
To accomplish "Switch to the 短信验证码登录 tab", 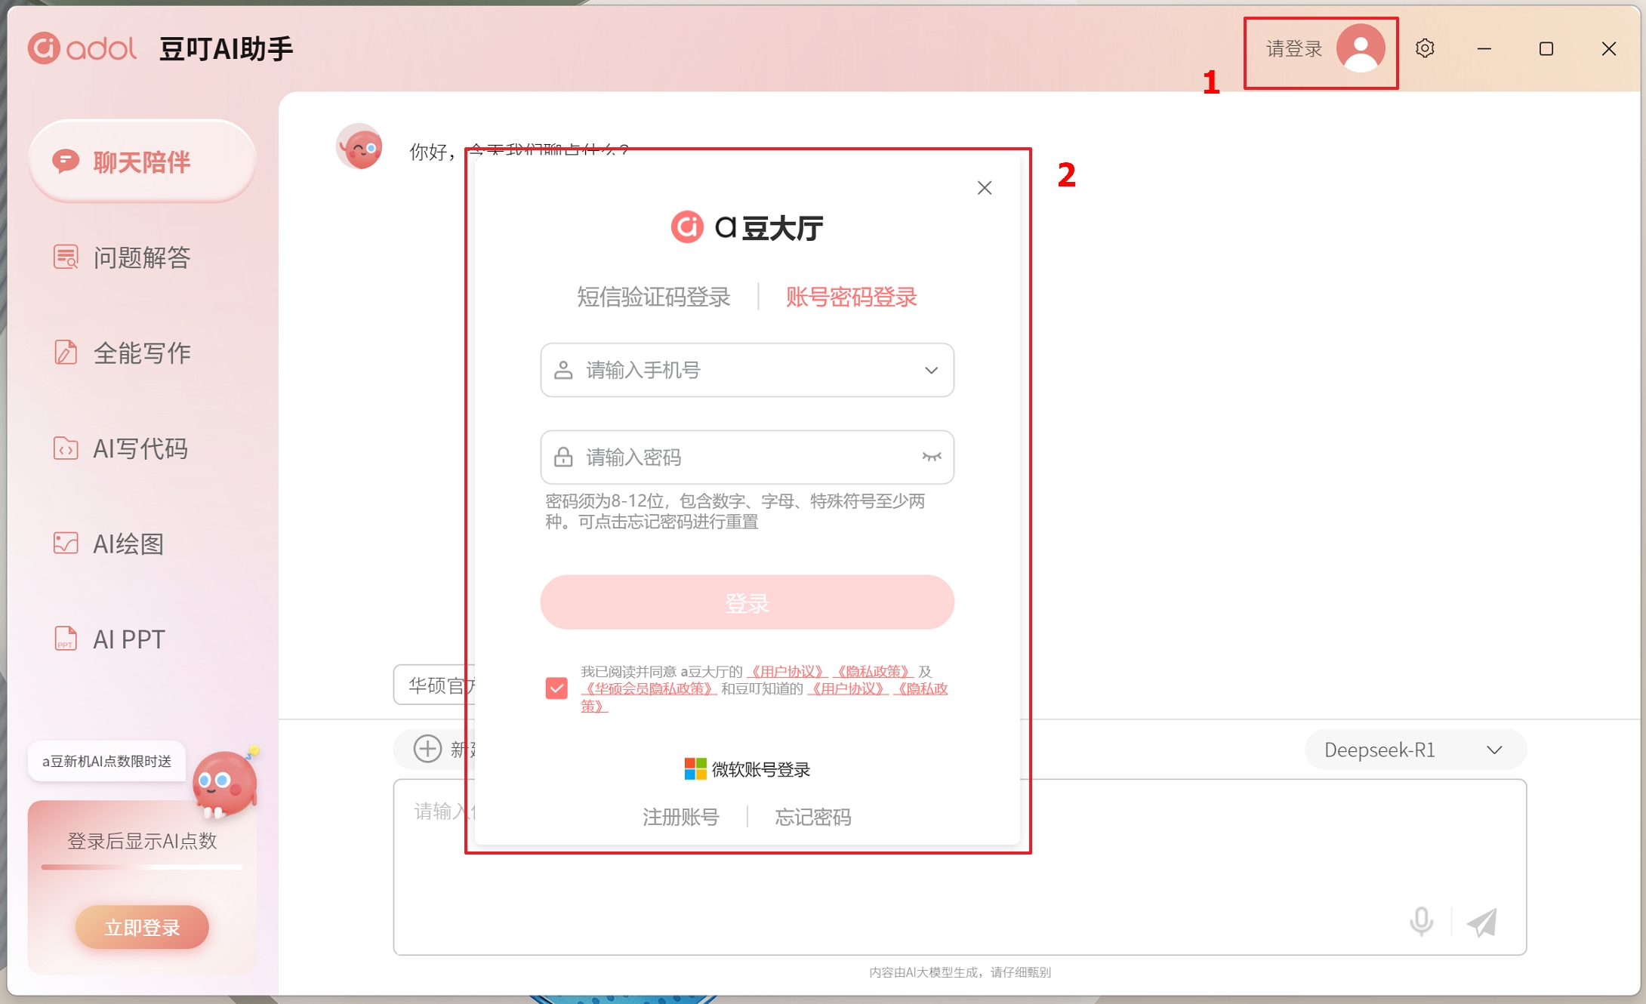I will (653, 297).
